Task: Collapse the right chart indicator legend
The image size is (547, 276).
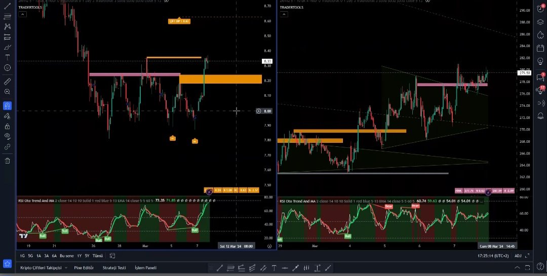Action: pos(284,14)
